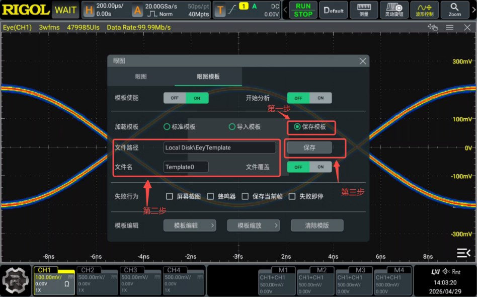478x297 pixels.
Task: Activate the Zoom magnifier tool
Action: pos(454,10)
